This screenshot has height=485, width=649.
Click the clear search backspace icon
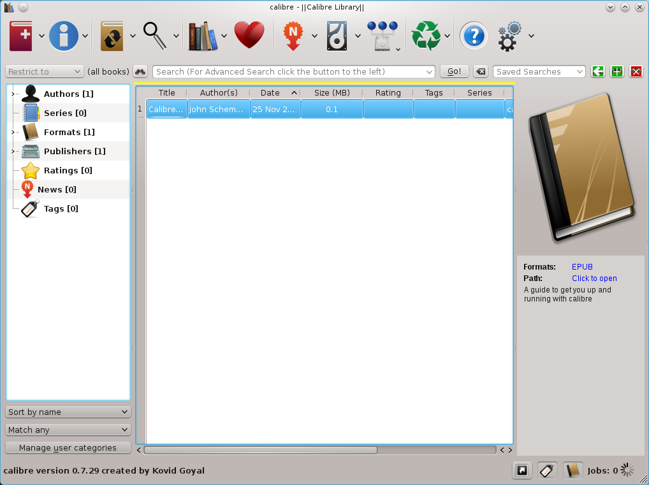[481, 71]
